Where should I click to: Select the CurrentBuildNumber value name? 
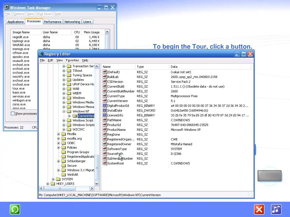tap(121, 91)
